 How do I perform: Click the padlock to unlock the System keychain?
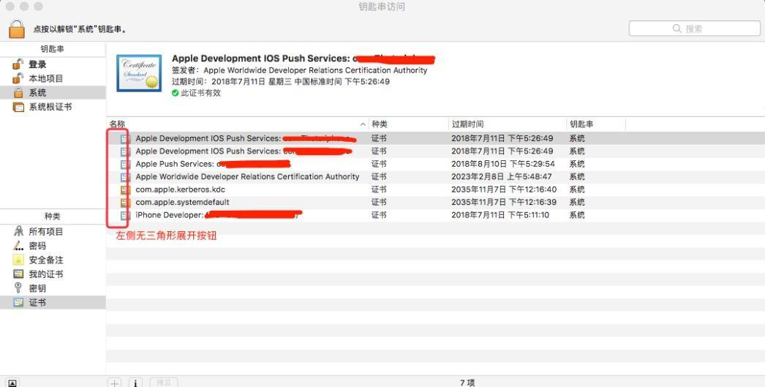pyautogui.click(x=17, y=29)
